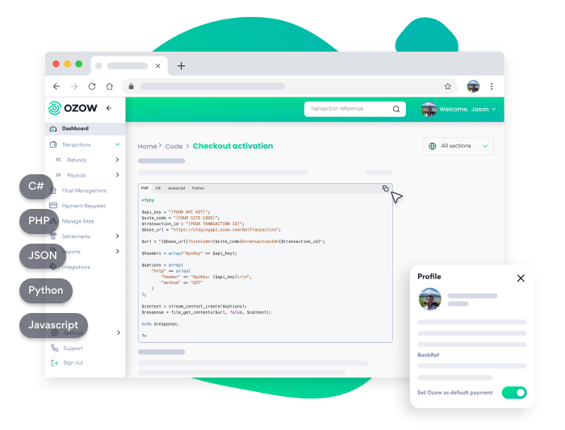Close the Profile panel

(x=521, y=278)
